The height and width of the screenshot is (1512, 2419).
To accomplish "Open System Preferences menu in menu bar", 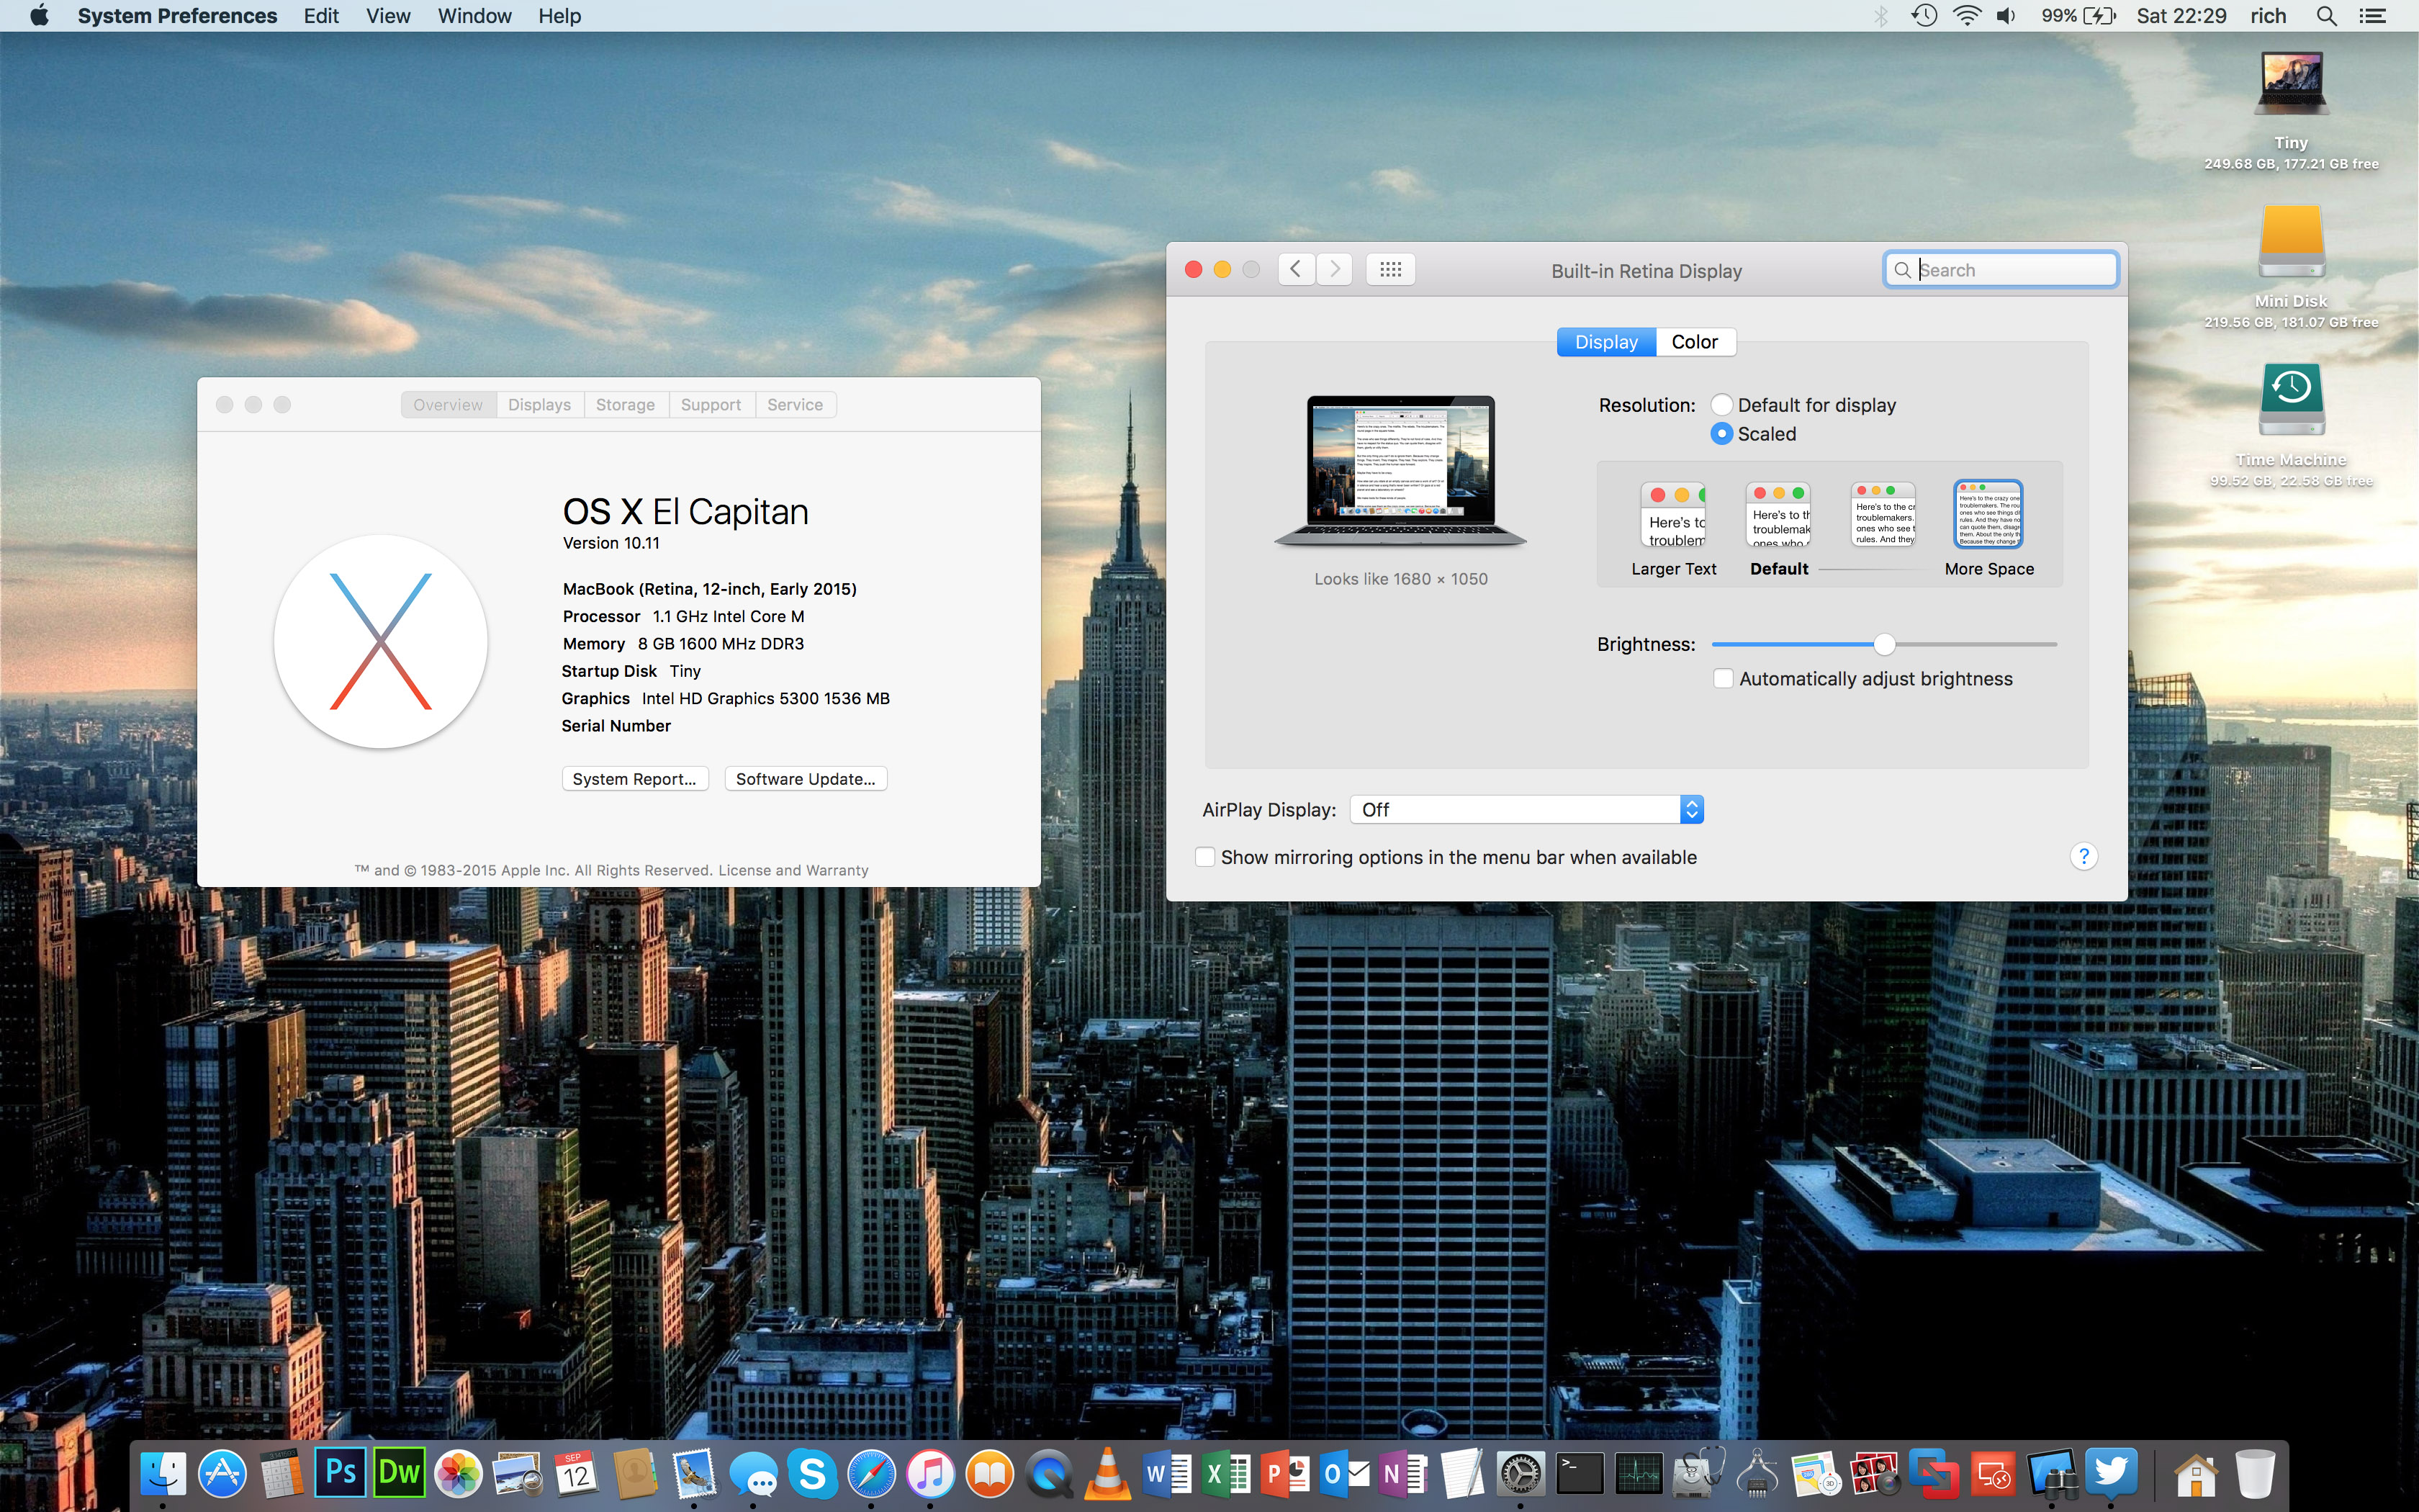I will coord(177,16).
